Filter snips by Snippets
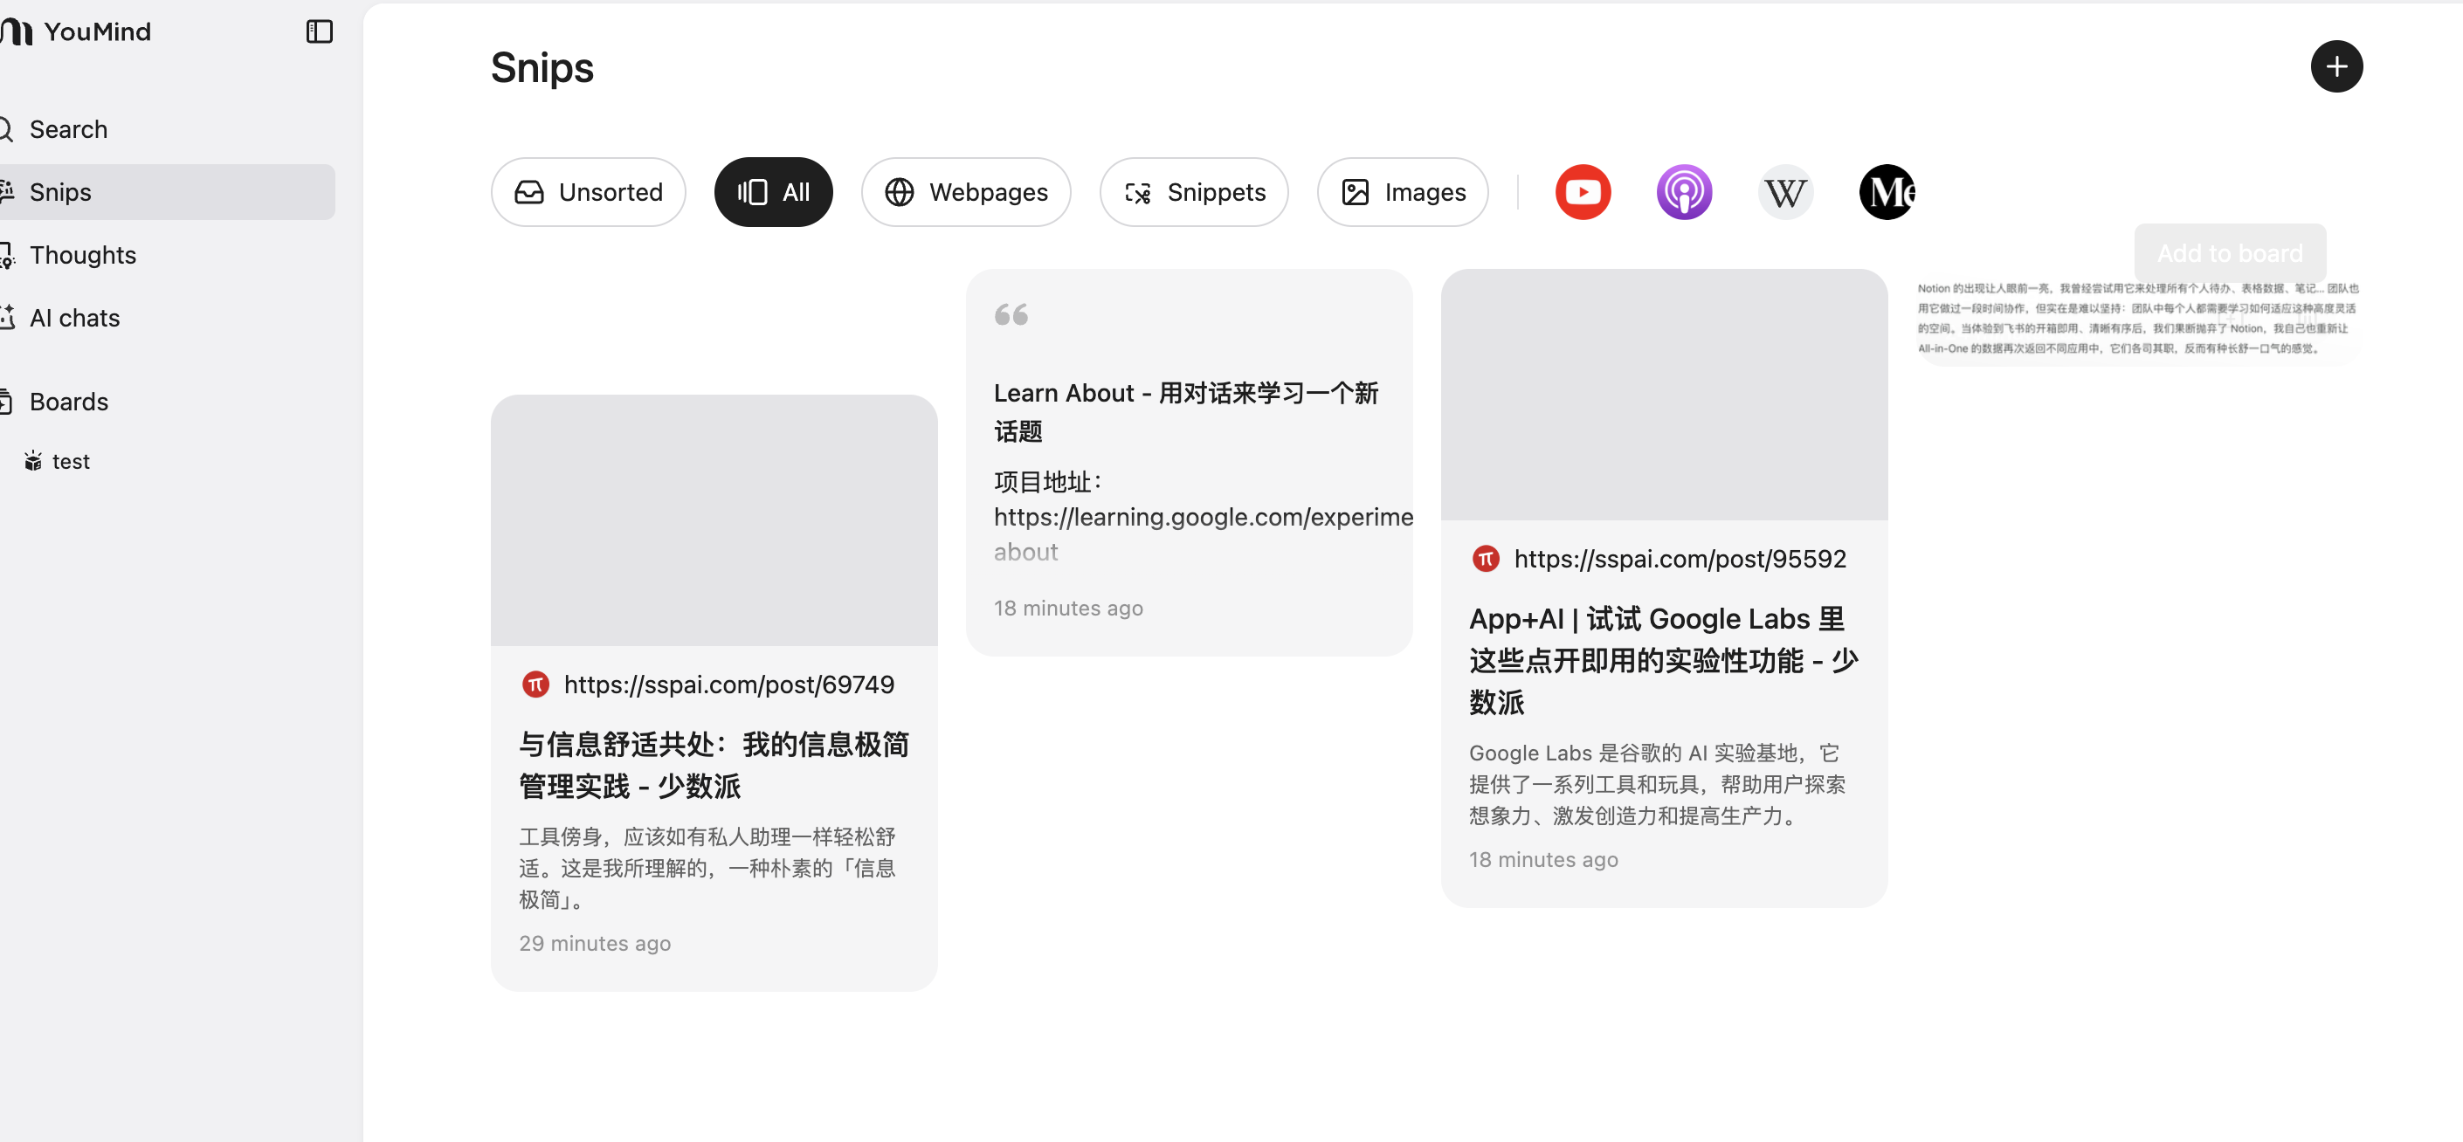Screen dimensions: 2463x1142 pyautogui.click(x=1193, y=192)
